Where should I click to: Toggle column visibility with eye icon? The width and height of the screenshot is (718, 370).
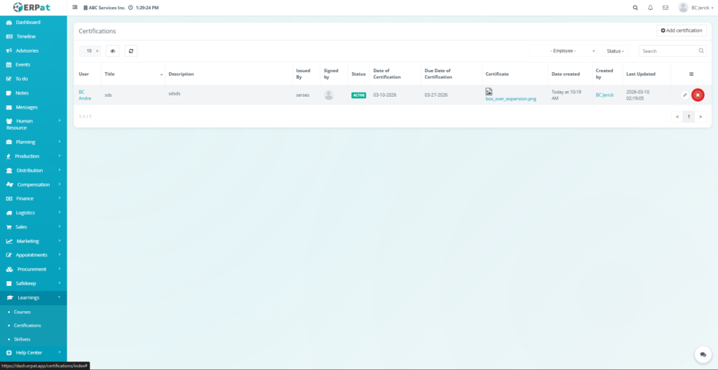(112, 51)
